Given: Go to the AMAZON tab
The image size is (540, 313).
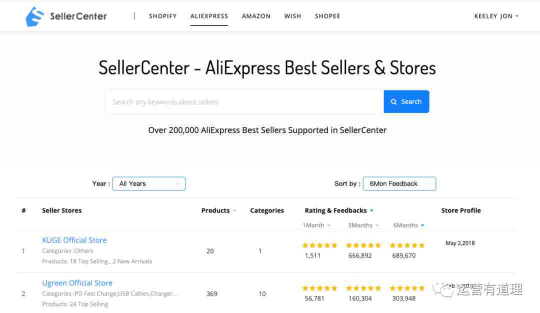Looking at the screenshot, I should [x=256, y=16].
